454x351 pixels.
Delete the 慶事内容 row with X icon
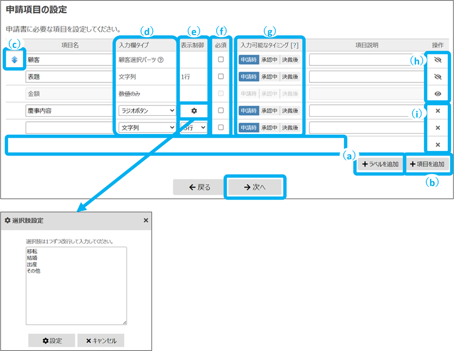438,111
